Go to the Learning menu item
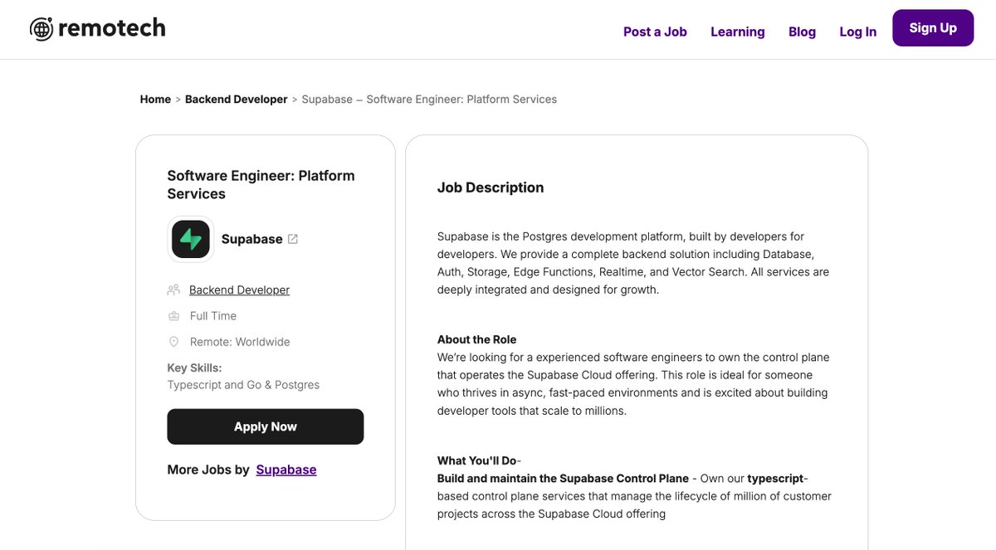Image resolution: width=996 pixels, height=550 pixels. coord(737,32)
